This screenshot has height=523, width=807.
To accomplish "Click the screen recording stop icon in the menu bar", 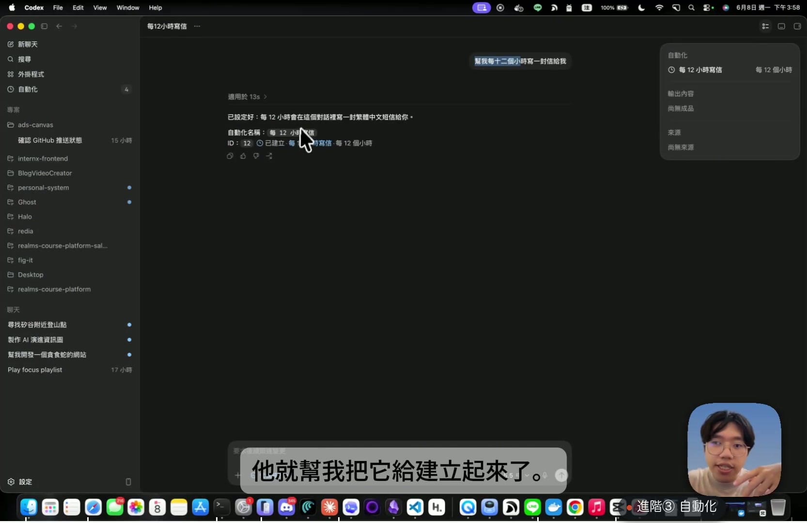I will (x=500, y=8).
